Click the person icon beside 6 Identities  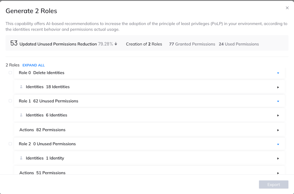21,115
